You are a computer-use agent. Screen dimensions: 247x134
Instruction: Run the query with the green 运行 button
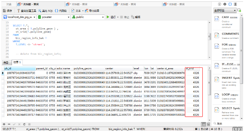111,17
